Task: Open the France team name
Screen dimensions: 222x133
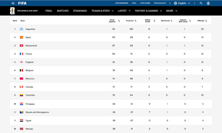Action: (x=29, y=54)
